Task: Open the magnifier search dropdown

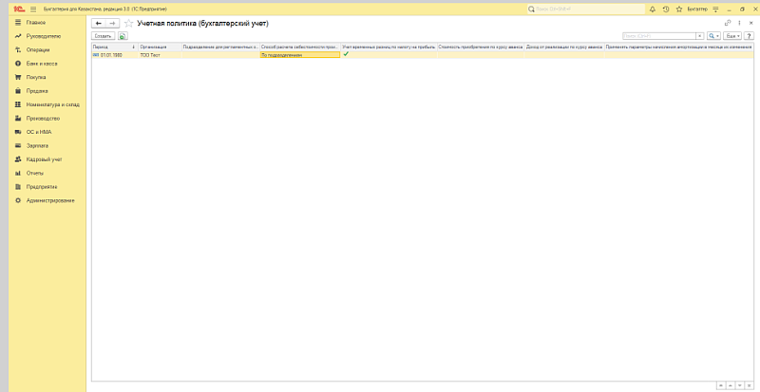Action: pyautogui.click(x=712, y=35)
